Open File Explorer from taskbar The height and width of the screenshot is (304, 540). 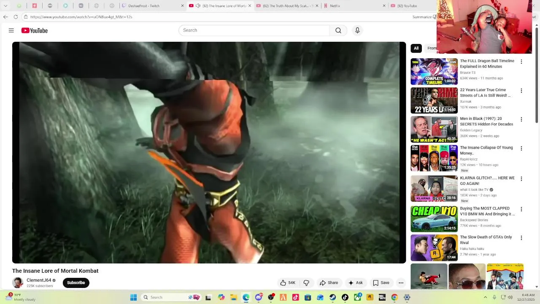coord(234,297)
